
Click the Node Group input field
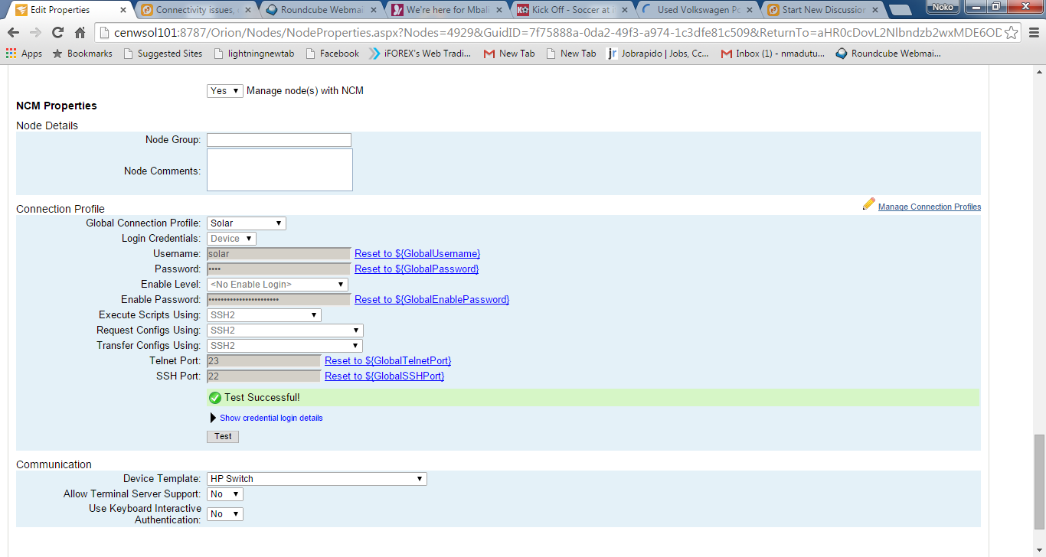279,140
